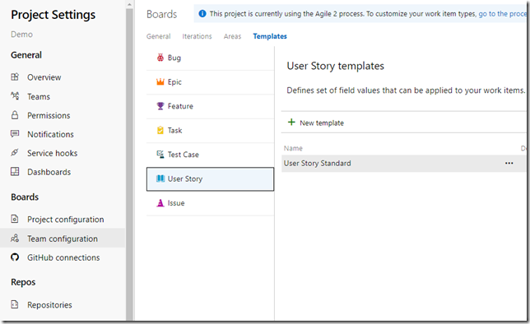Click the Service hooks plug icon
The image size is (530, 324).
click(x=15, y=153)
